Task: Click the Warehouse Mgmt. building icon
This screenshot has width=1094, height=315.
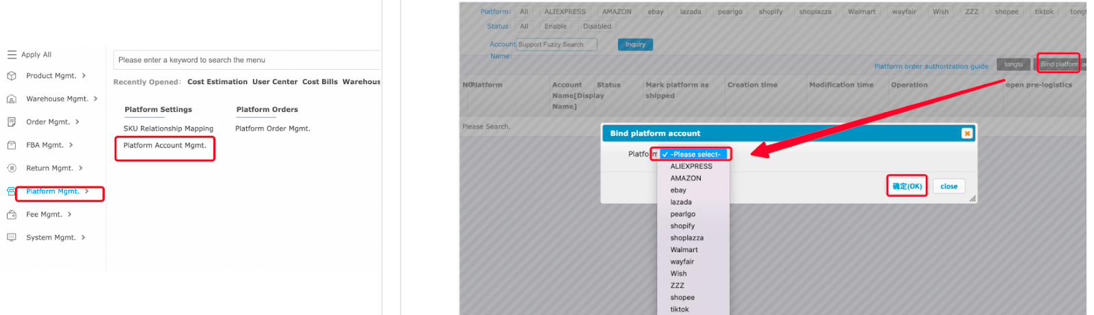Action: (12, 99)
